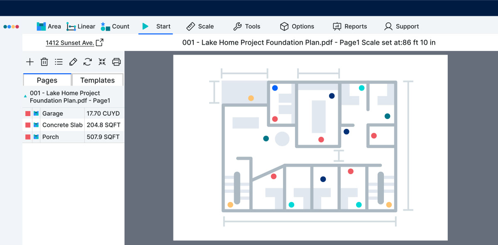Click the printer icon
498x245 pixels.
click(x=117, y=62)
